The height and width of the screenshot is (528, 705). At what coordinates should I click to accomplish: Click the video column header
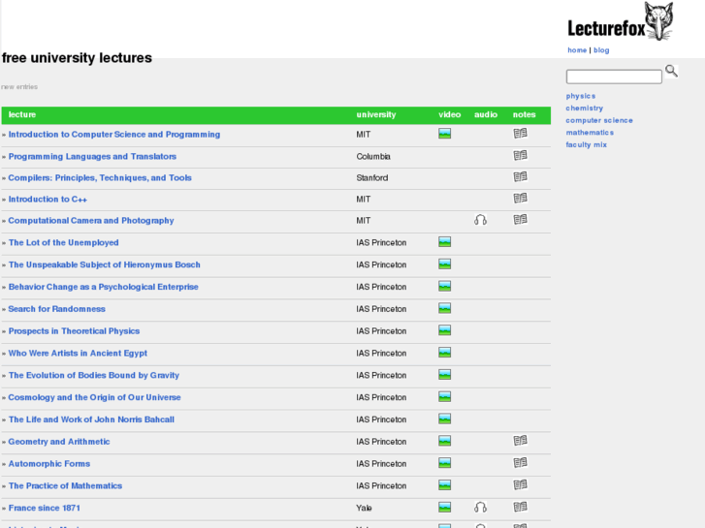pyautogui.click(x=450, y=114)
